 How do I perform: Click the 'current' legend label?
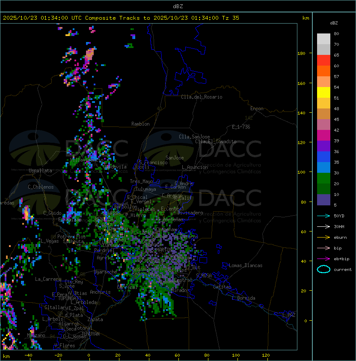coord(343,270)
